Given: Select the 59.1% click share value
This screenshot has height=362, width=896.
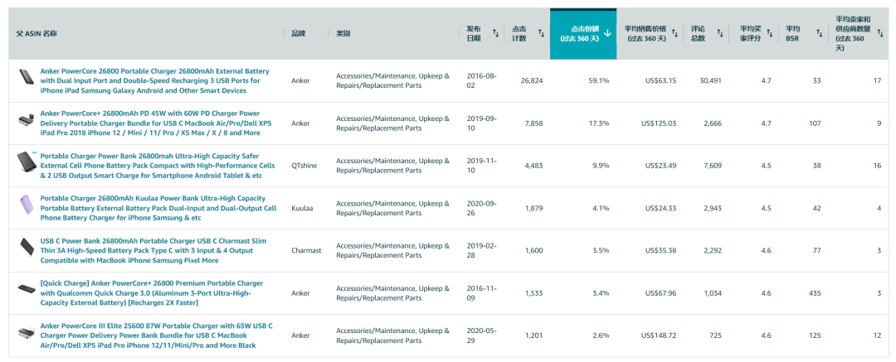Looking at the screenshot, I should tap(599, 80).
